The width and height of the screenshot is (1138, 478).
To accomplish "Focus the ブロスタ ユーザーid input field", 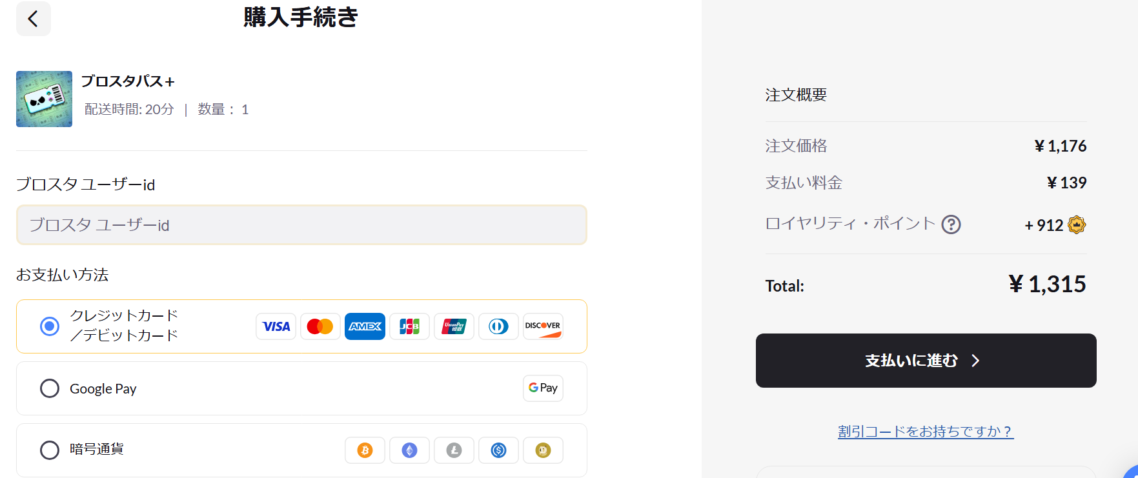I will [x=301, y=225].
